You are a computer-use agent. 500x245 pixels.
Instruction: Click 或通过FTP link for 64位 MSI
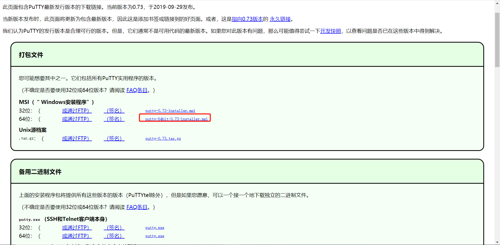(77, 119)
